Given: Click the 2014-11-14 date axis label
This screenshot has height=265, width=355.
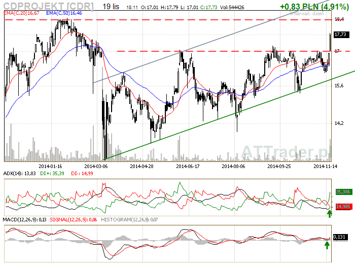Looking at the screenshot, I should [x=326, y=167].
